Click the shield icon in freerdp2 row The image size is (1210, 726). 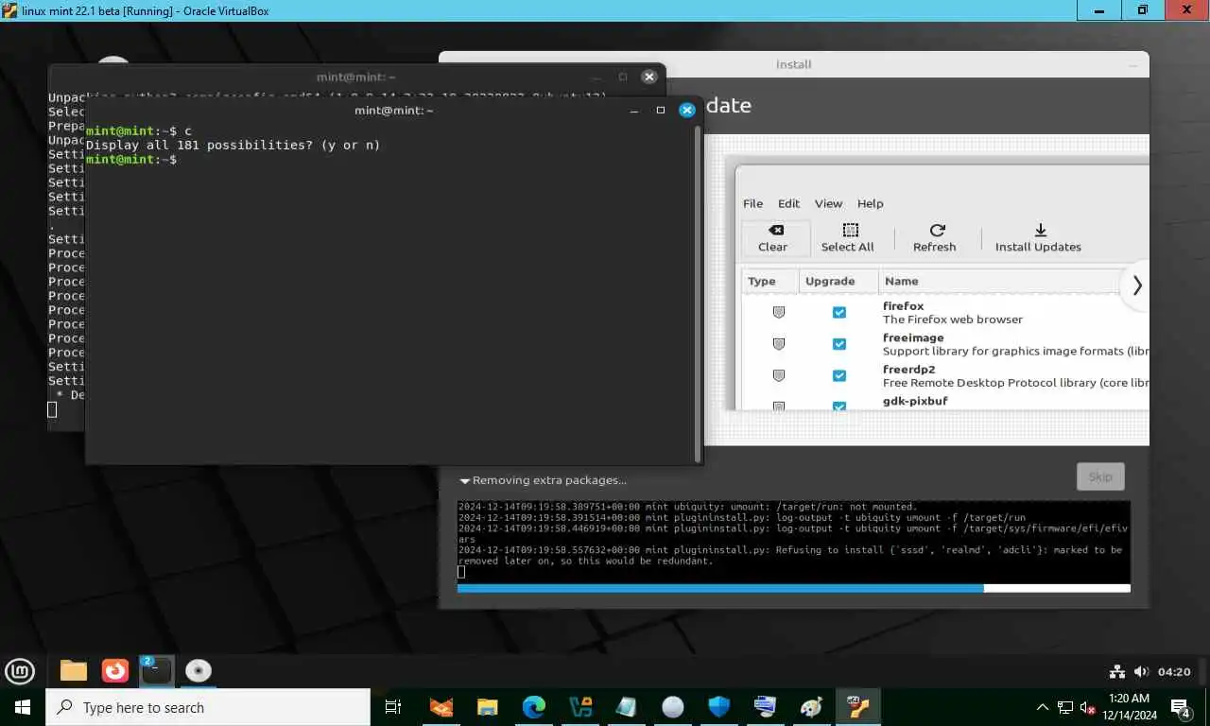(779, 375)
